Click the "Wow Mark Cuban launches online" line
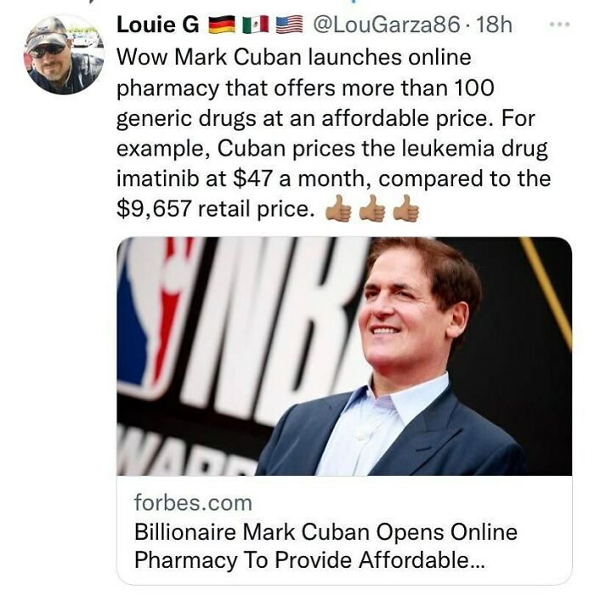The height and width of the screenshot is (595, 595). tap(294, 57)
